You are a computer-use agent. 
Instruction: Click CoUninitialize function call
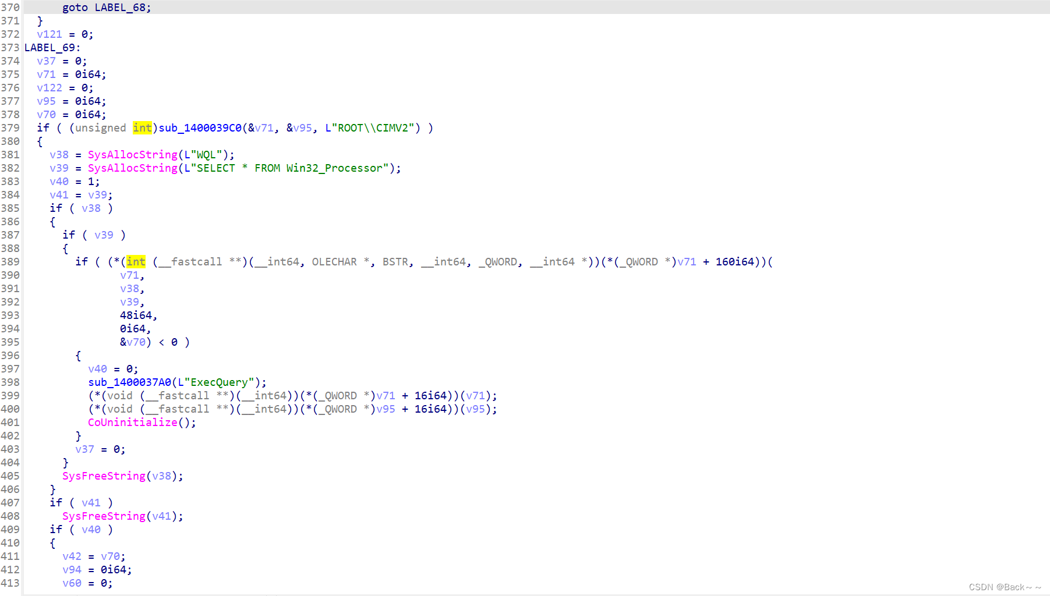click(x=142, y=423)
